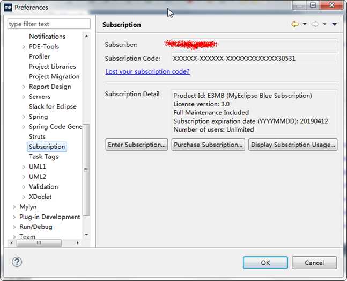Click the Subscriber name field

255,45
